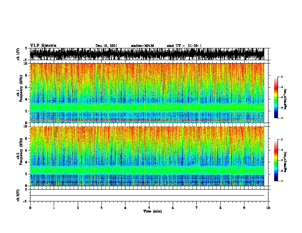The width and height of the screenshot is (302, 233).
Task: Click the 'ch.3(V)' axis label
Action: (18, 195)
